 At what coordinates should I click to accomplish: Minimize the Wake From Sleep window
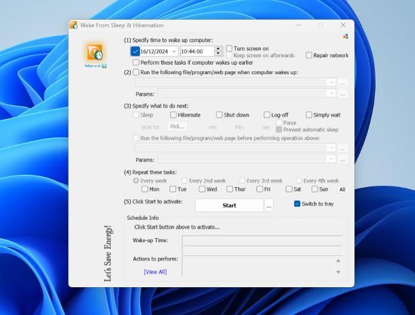coord(299,25)
